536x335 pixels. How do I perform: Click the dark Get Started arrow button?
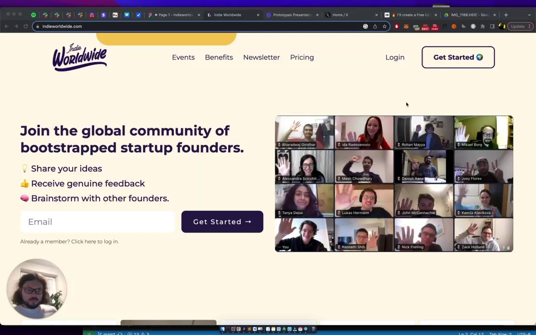(x=222, y=222)
